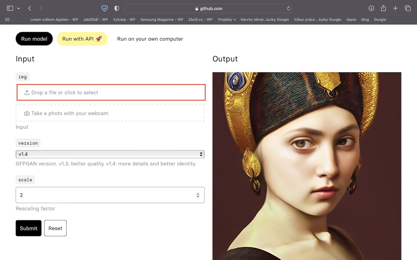Expand the Projekty bookmarks folder
417x260 pixels.
click(x=227, y=19)
